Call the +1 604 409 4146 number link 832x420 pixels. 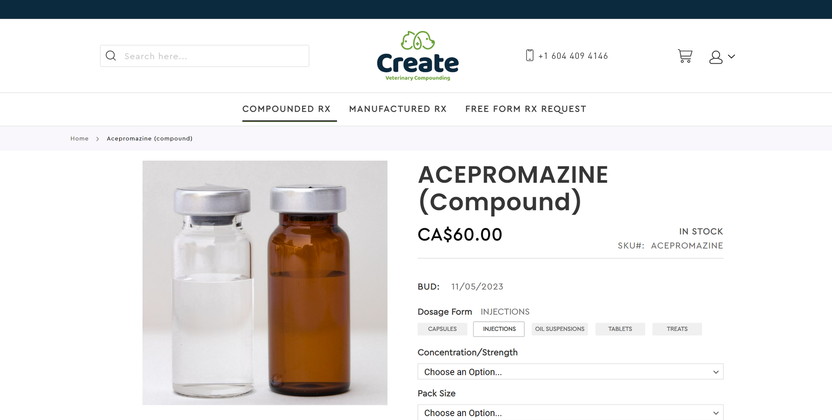(573, 56)
